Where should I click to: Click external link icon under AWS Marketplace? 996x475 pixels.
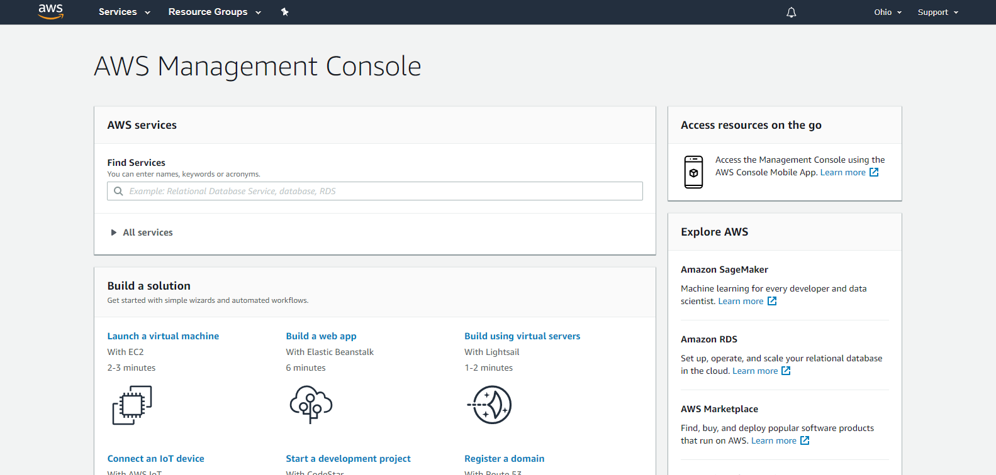tap(805, 440)
